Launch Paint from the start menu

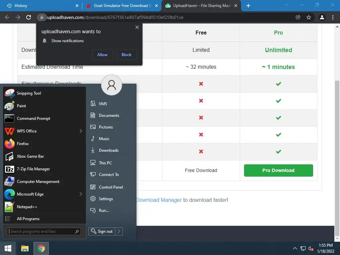44,106
